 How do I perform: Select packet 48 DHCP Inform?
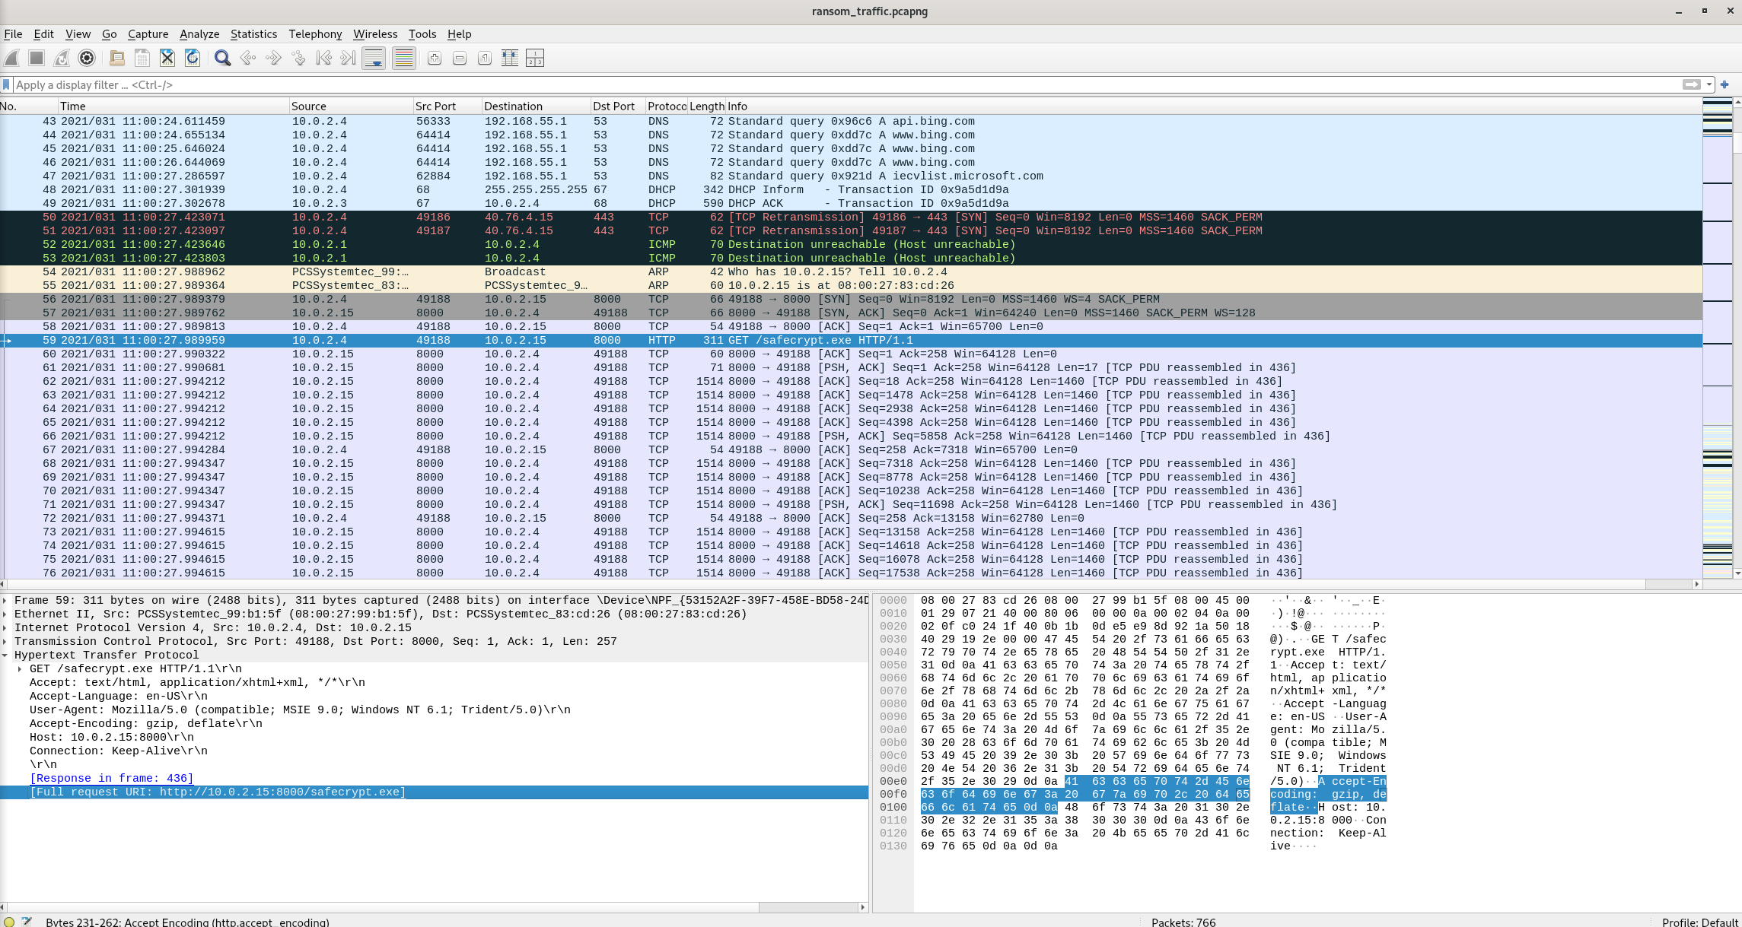pyautogui.click(x=851, y=189)
